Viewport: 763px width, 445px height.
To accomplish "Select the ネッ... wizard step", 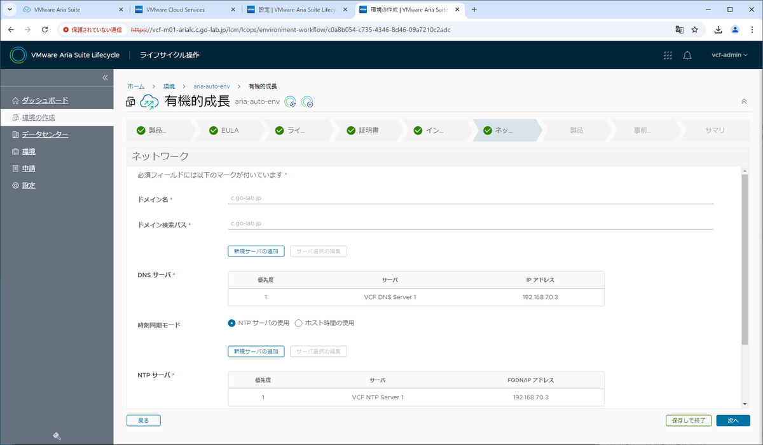I will 507,130.
